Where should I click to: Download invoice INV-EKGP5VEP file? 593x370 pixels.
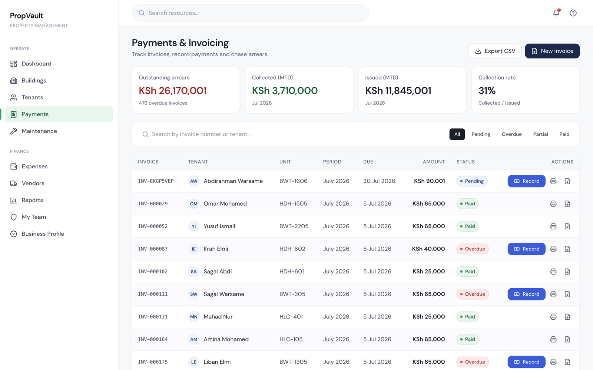[x=567, y=181]
